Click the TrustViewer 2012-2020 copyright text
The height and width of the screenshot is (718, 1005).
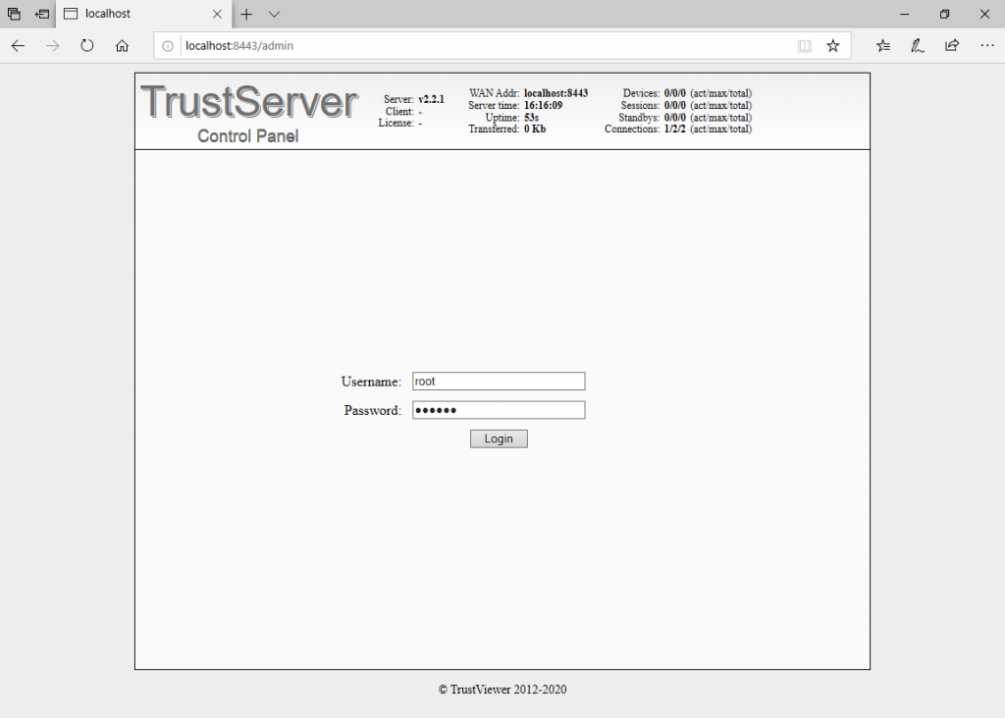(502, 690)
